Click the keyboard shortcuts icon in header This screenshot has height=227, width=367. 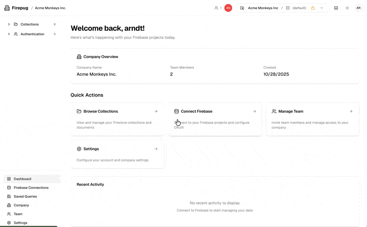336,8
